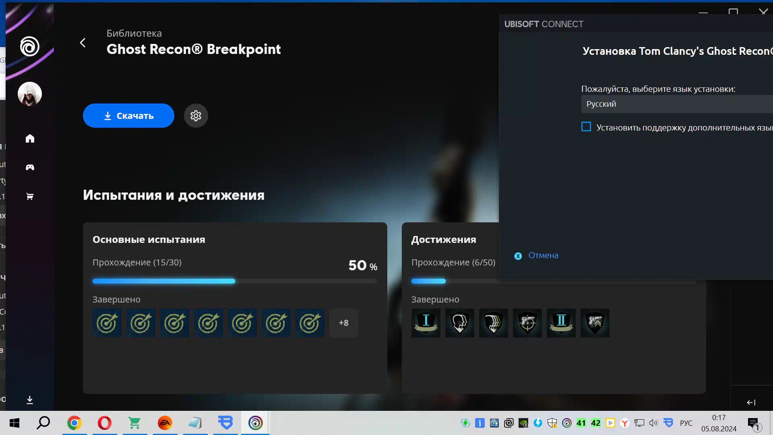
Task: Open the Home sidebar icon
Action: [x=30, y=139]
